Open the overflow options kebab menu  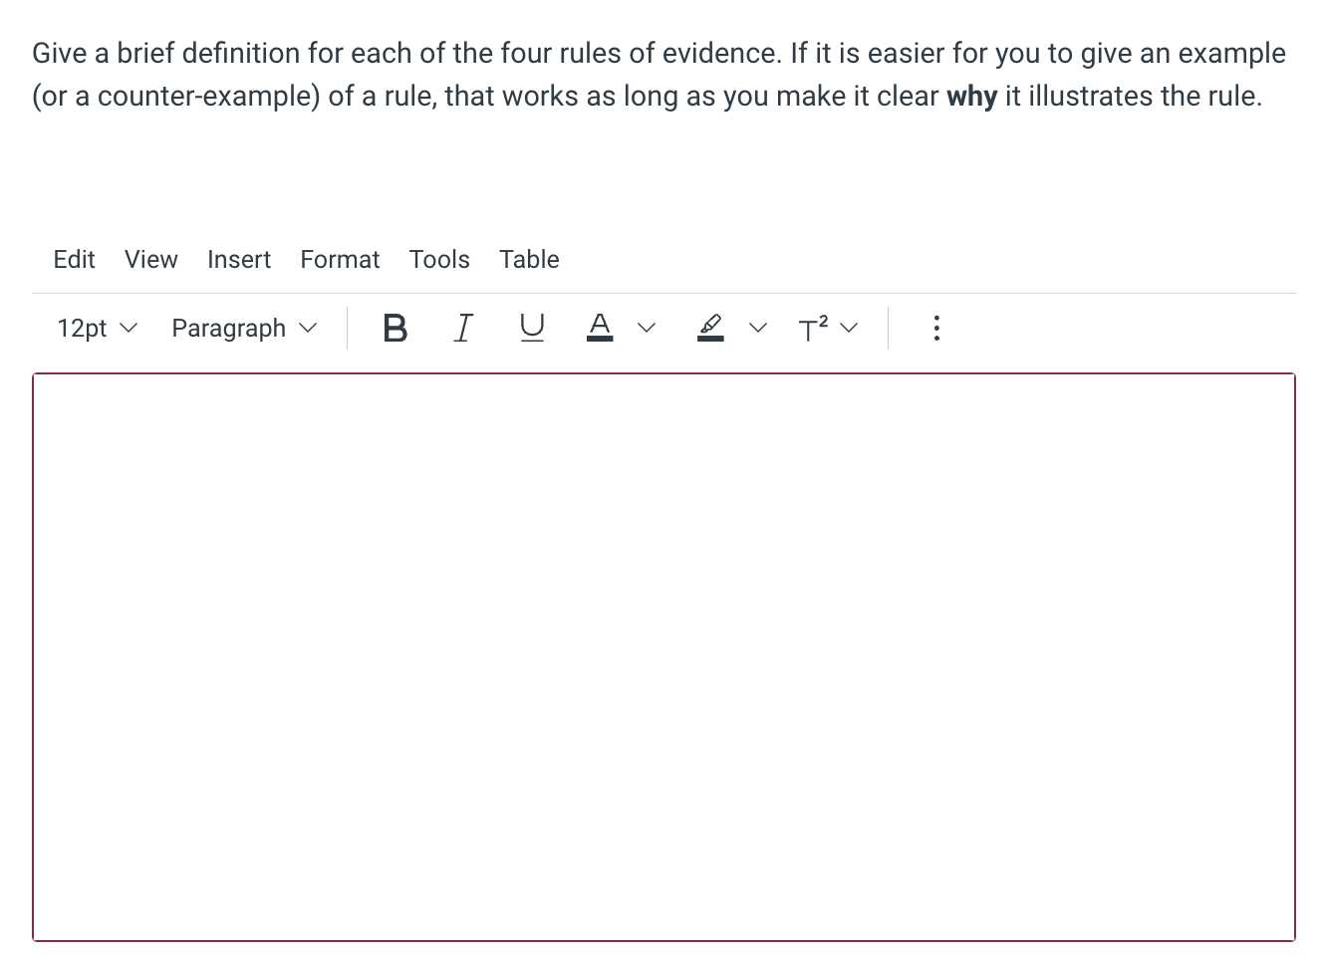tap(936, 328)
